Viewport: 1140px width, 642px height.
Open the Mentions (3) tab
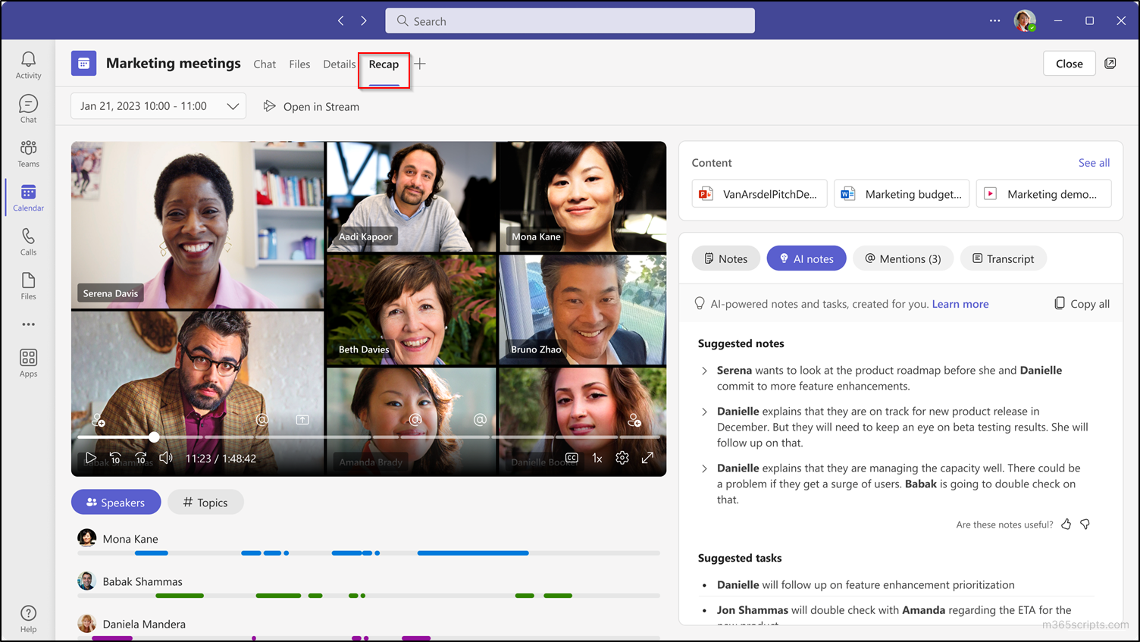903,258
